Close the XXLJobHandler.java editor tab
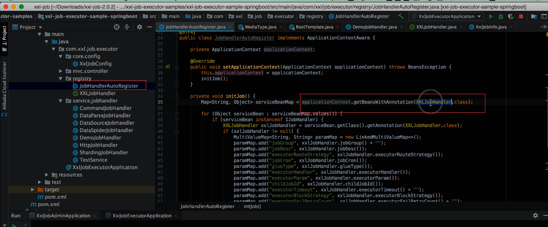 461,27
